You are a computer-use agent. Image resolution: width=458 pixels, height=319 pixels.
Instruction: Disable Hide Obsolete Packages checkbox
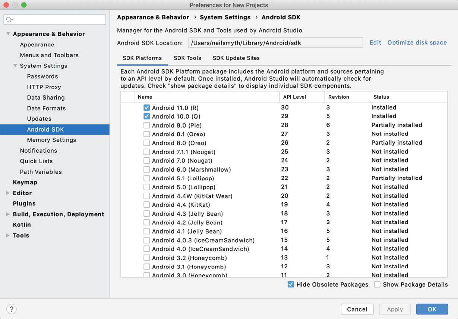[x=291, y=284]
